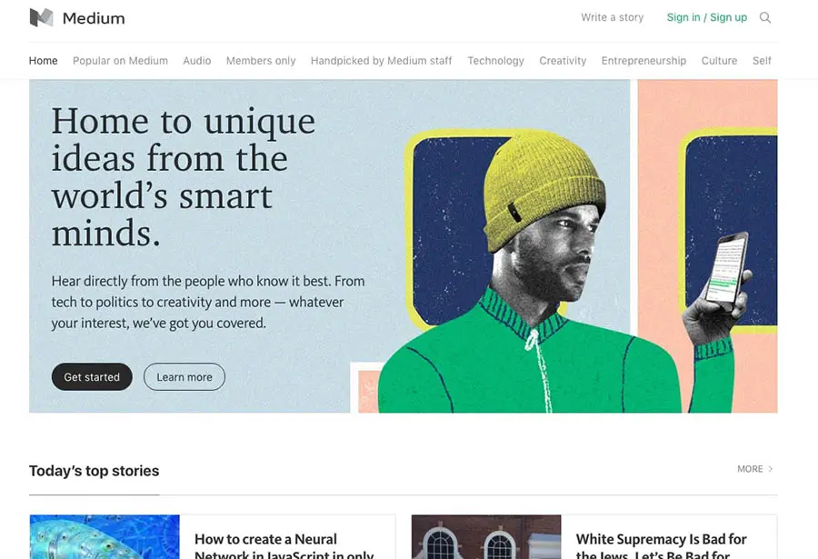Image resolution: width=818 pixels, height=559 pixels.
Task: Go to the Technology category
Action: 495,61
